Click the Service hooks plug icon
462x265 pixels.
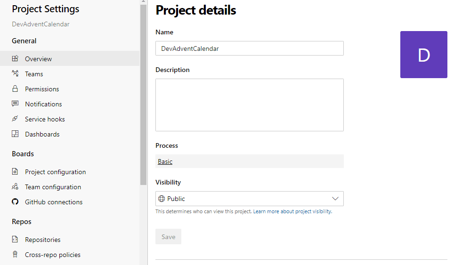(15, 119)
